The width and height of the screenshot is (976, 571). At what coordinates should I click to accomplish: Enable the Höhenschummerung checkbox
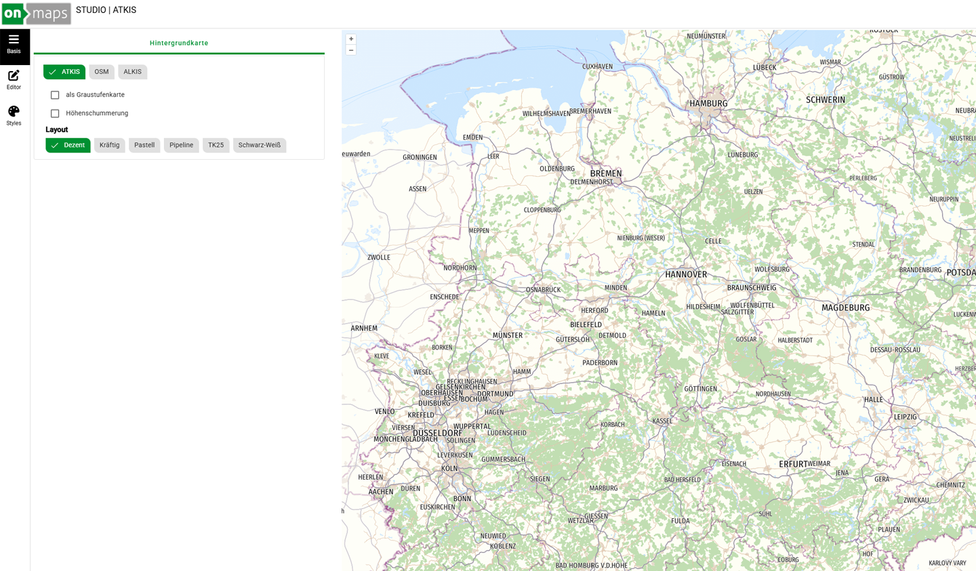[x=55, y=113]
